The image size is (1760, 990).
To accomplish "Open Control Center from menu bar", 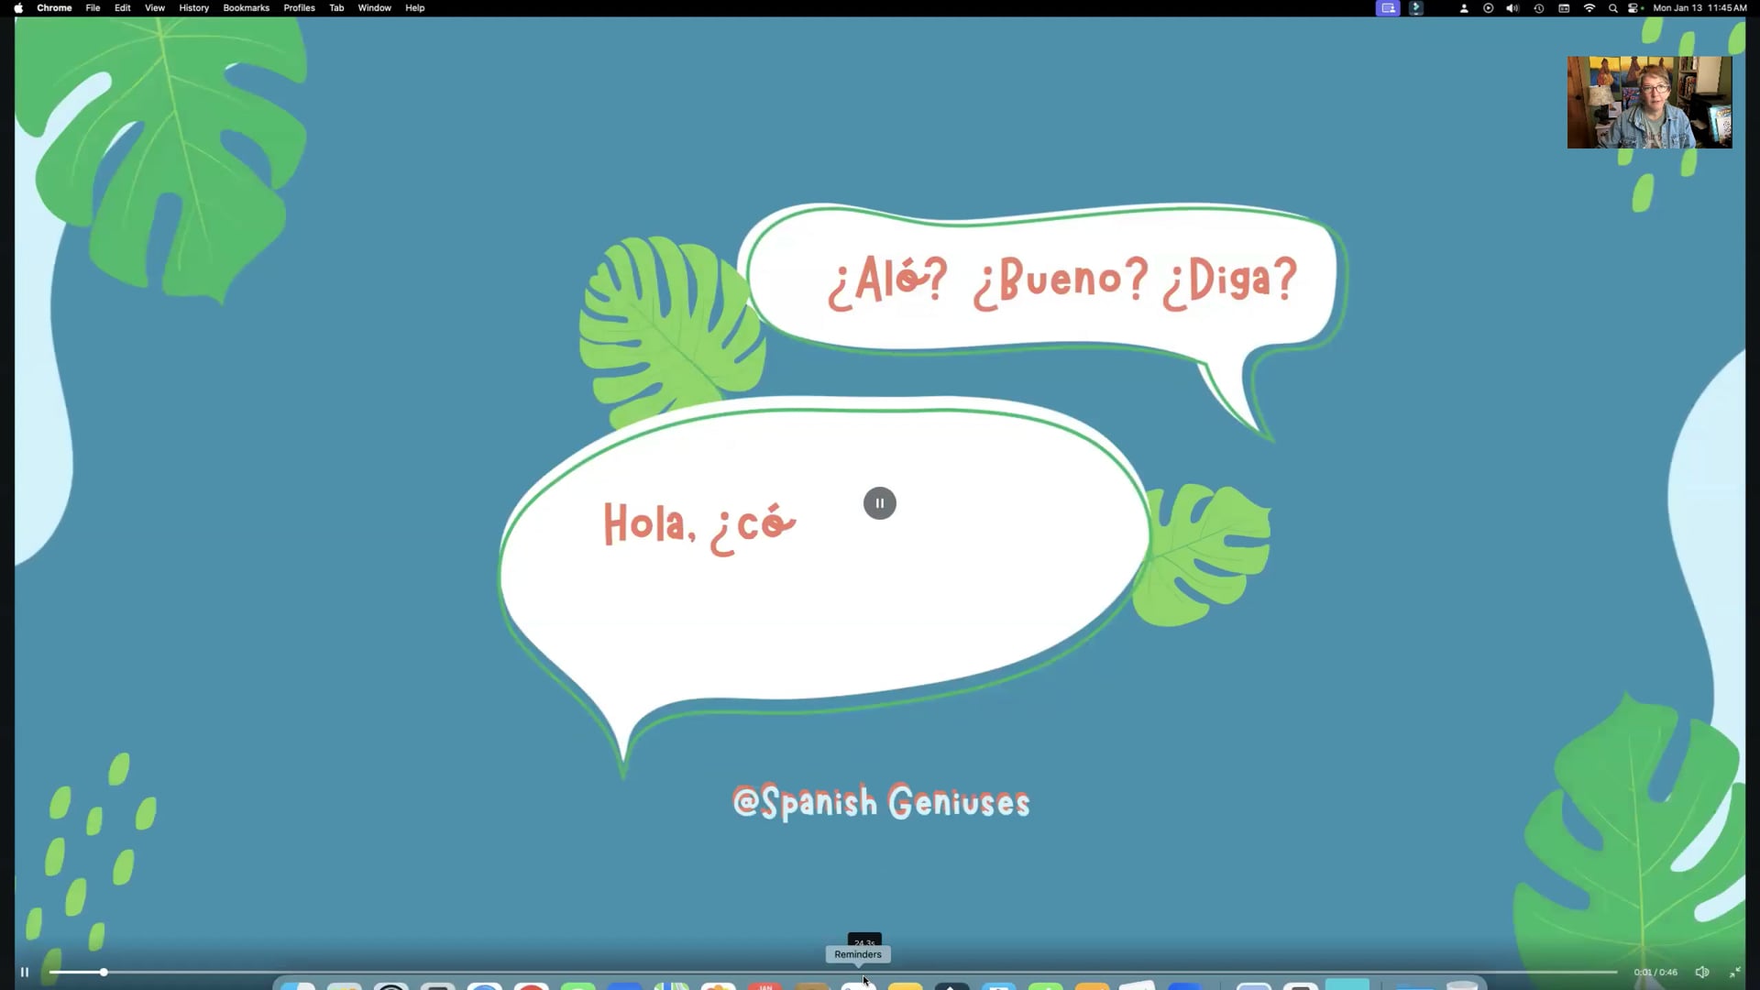I will (x=1634, y=8).
